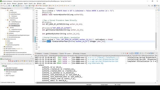The width and height of the screenshot is (160, 90).
Task: Toggle Word Wrap in Console toolbar
Action: (134, 53)
